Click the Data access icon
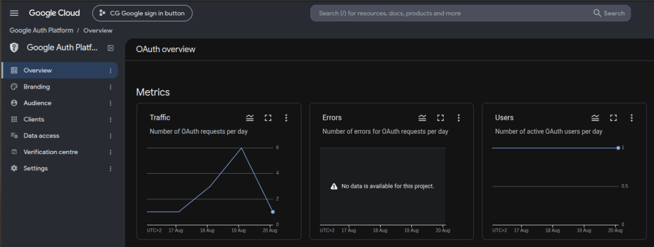654x247 pixels. pyautogui.click(x=14, y=136)
